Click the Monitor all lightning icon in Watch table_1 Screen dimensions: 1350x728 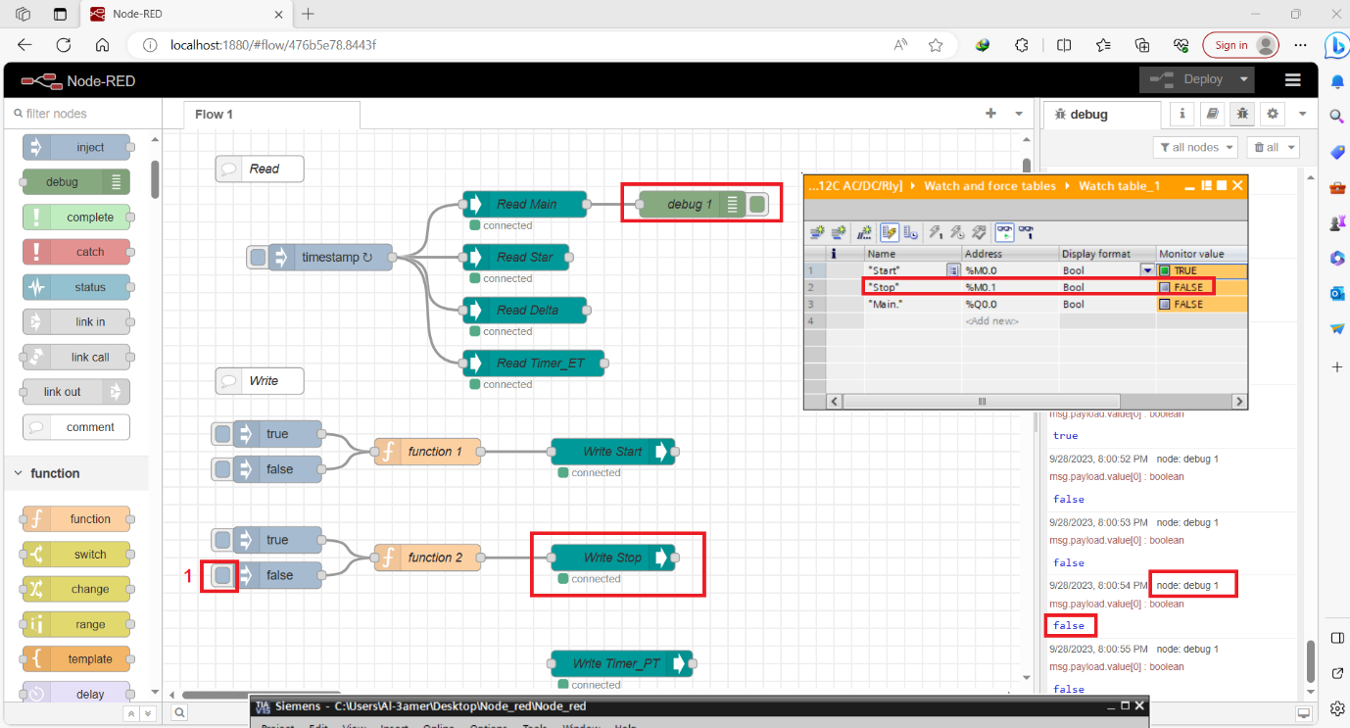click(890, 232)
